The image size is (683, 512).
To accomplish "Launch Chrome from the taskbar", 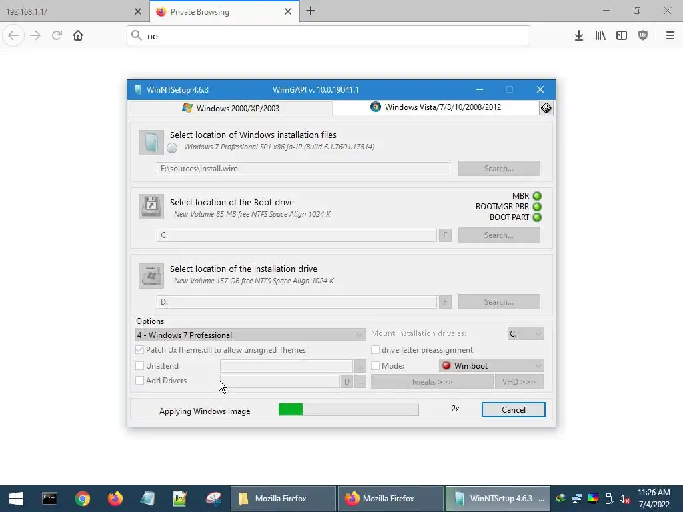I will pos(82,499).
